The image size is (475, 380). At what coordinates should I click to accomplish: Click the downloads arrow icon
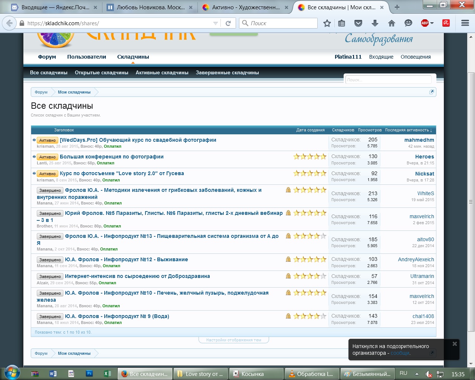pos(375,23)
